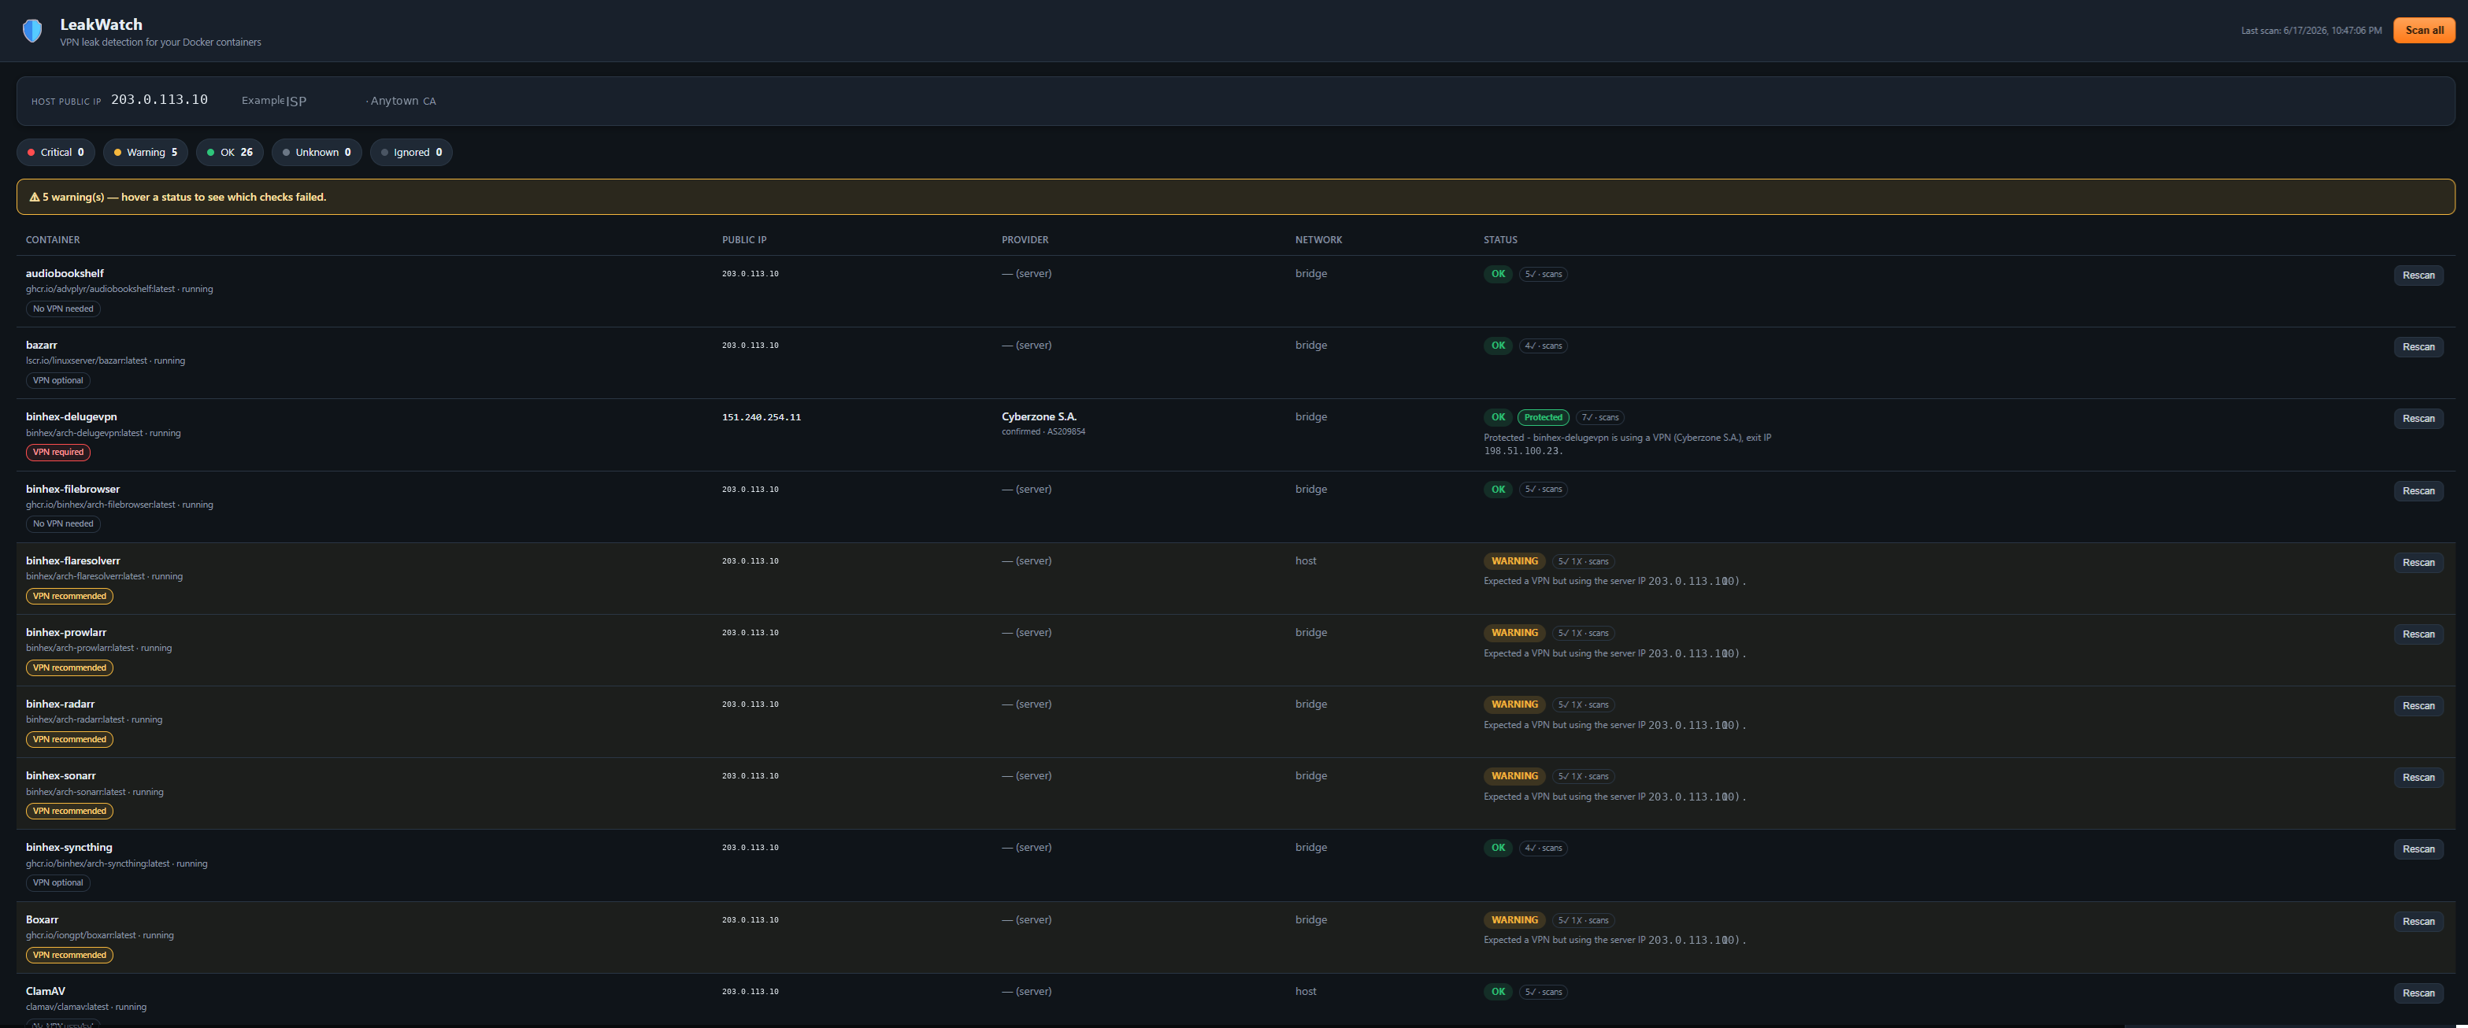Viewport: 2468px width, 1028px height.
Task: Click the PUBLIC IP column header
Action: click(x=744, y=239)
